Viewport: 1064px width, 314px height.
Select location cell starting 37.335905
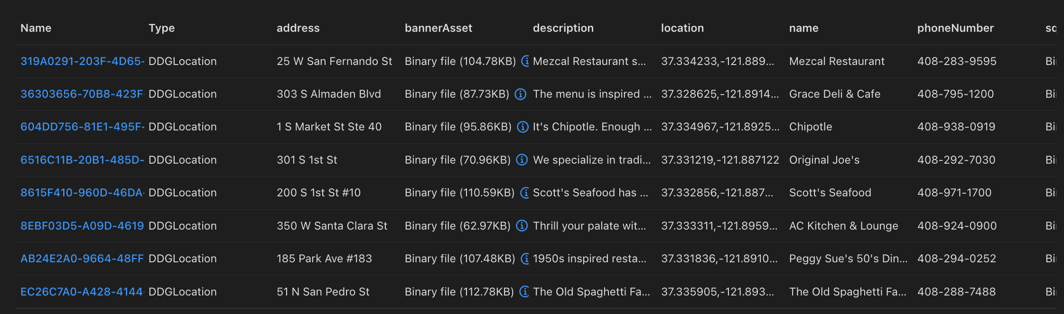click(x=718, y=292)
